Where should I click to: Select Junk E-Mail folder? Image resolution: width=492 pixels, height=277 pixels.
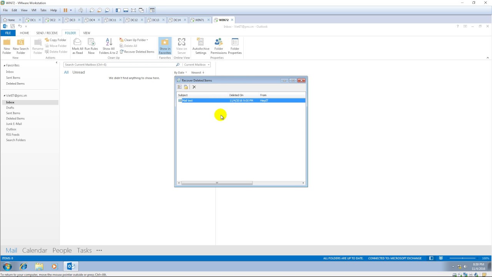[x=14, y=124]
